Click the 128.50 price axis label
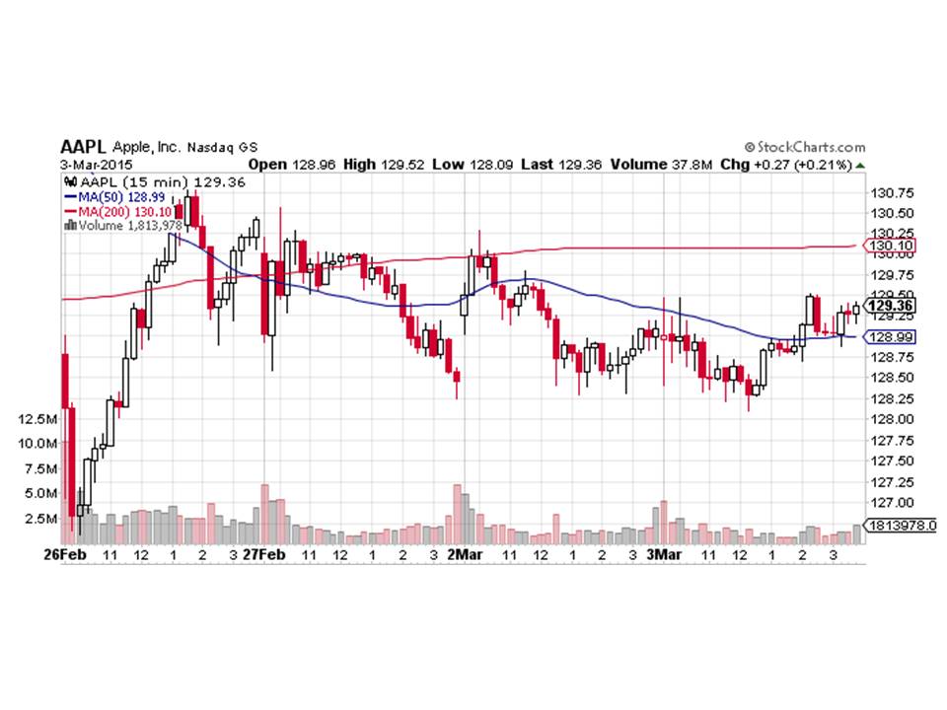This screenshot has width=947, height=710. tap(892, 378)
